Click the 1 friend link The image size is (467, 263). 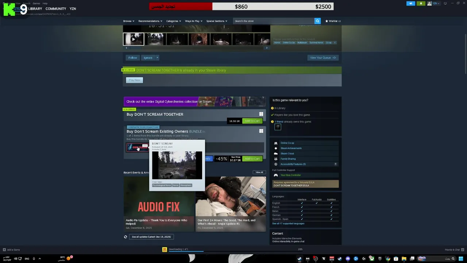pyautogui.click(x=279, y=122)
